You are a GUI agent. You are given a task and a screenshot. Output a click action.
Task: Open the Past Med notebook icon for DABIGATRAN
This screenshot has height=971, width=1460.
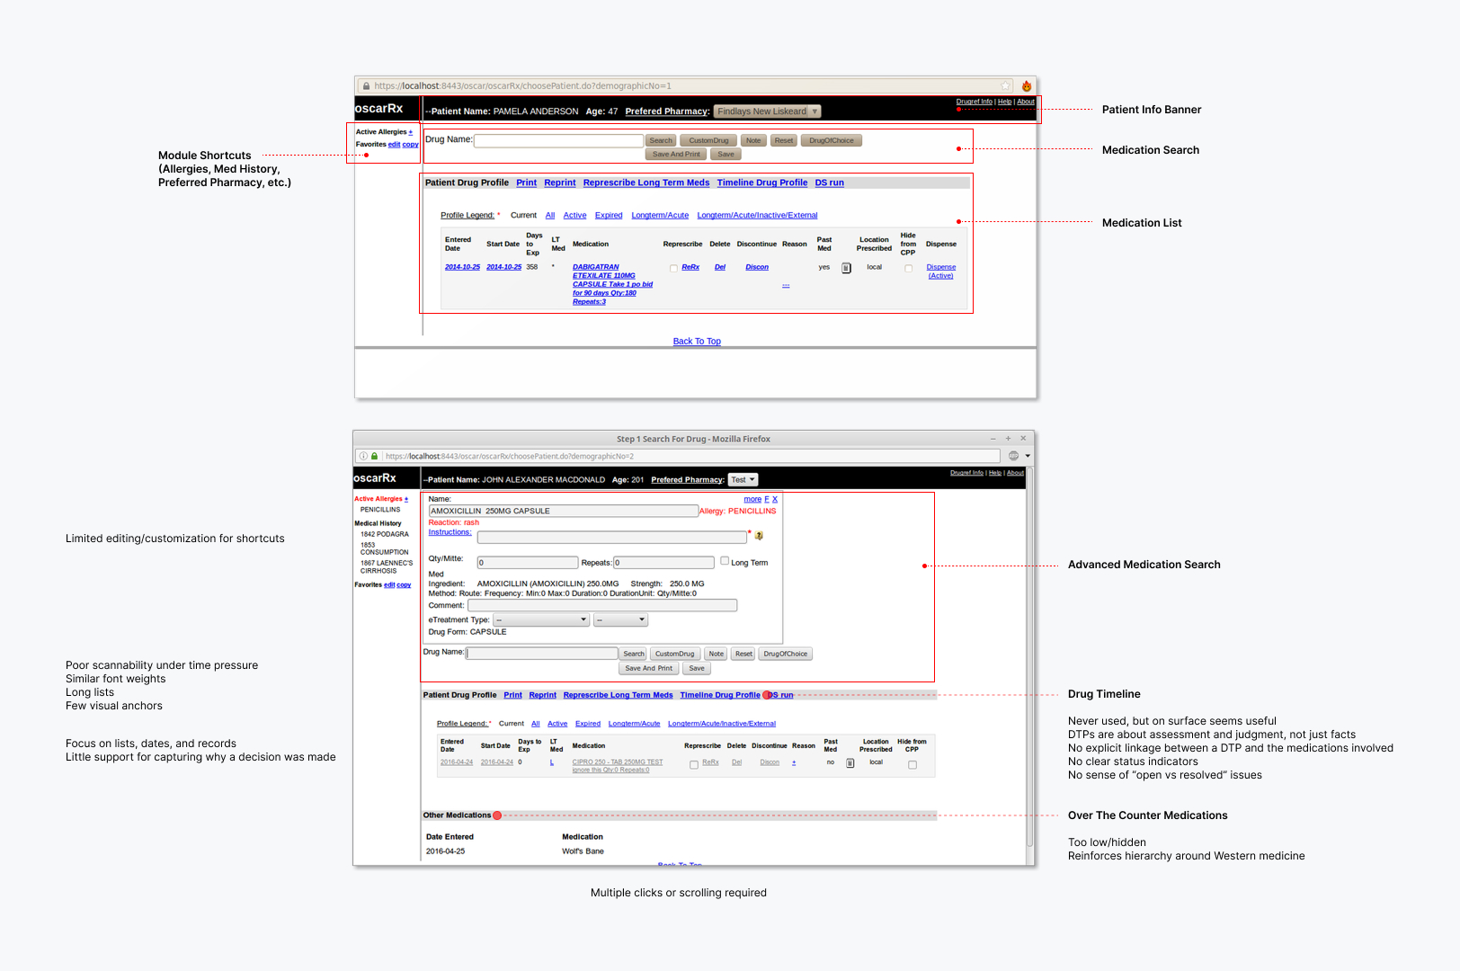845,268
